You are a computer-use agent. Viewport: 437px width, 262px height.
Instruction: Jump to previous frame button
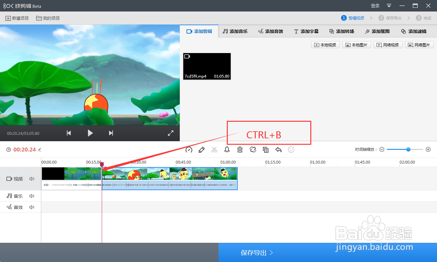(69, 133)
